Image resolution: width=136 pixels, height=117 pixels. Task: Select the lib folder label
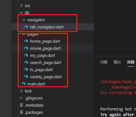pyautogui.click(x=27, y=13)
